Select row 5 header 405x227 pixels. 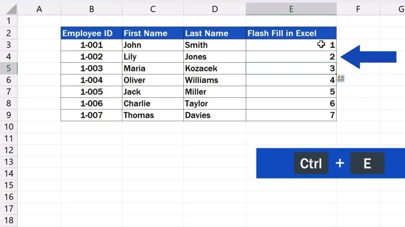point(9,68)
